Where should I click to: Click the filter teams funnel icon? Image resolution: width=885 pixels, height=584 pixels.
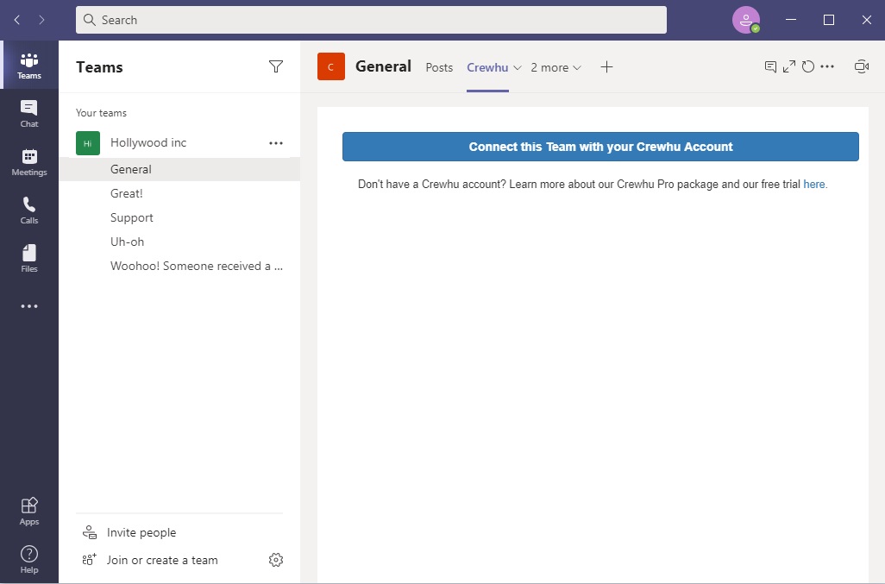(275, 66)
